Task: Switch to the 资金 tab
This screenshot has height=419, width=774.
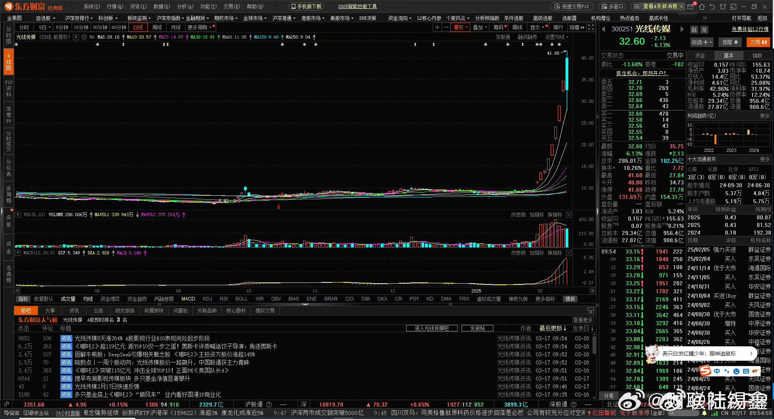Action: coord(700,55)
